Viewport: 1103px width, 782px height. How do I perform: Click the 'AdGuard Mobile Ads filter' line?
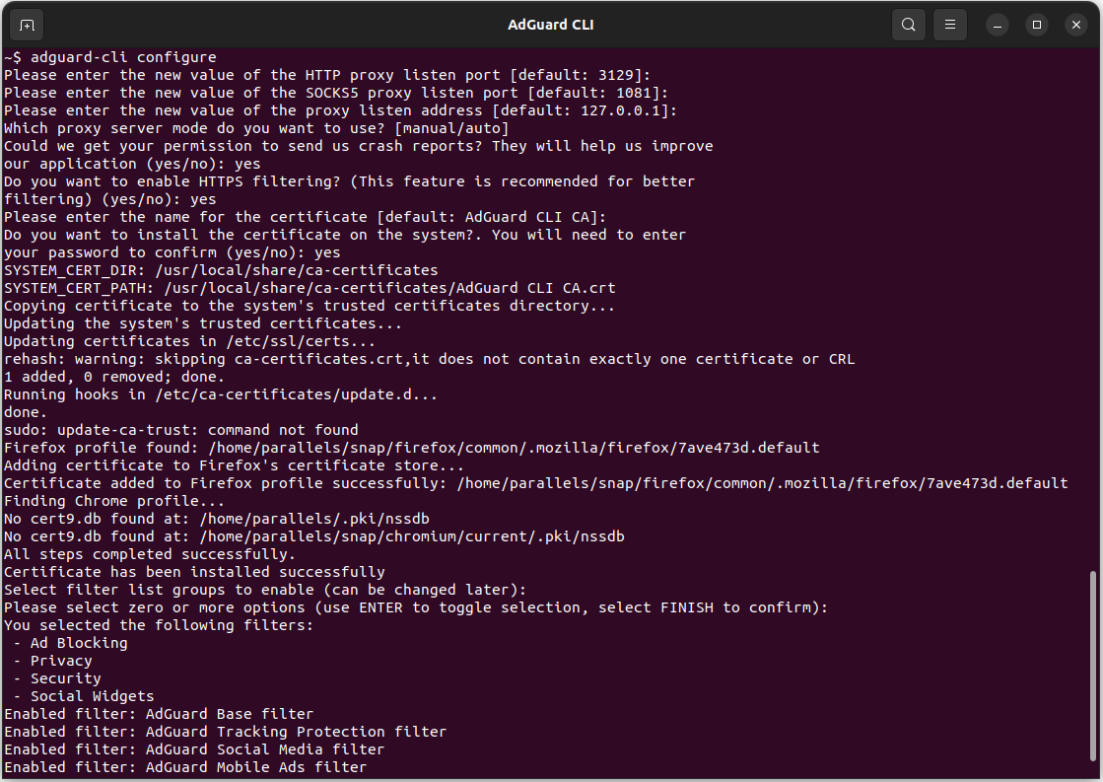tap(185, 767)
